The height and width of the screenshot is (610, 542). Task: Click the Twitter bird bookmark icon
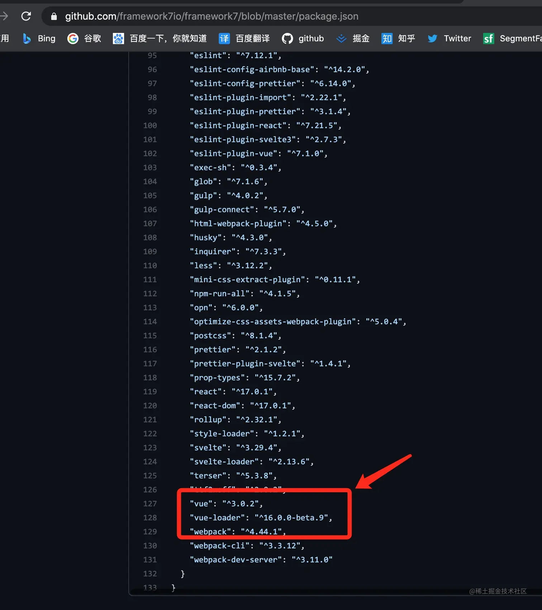(x=432, y=38)
